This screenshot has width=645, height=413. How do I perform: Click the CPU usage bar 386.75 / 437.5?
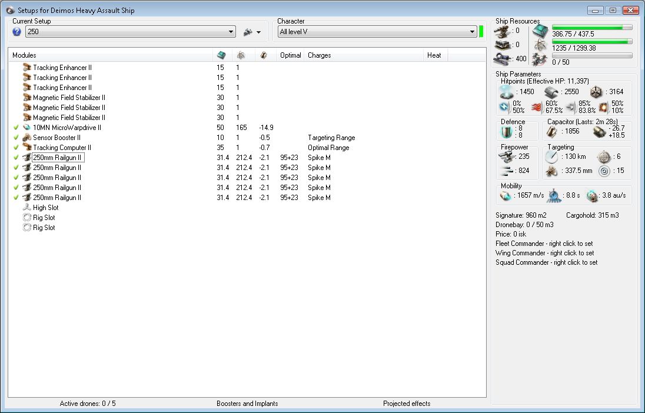(592, 27)
